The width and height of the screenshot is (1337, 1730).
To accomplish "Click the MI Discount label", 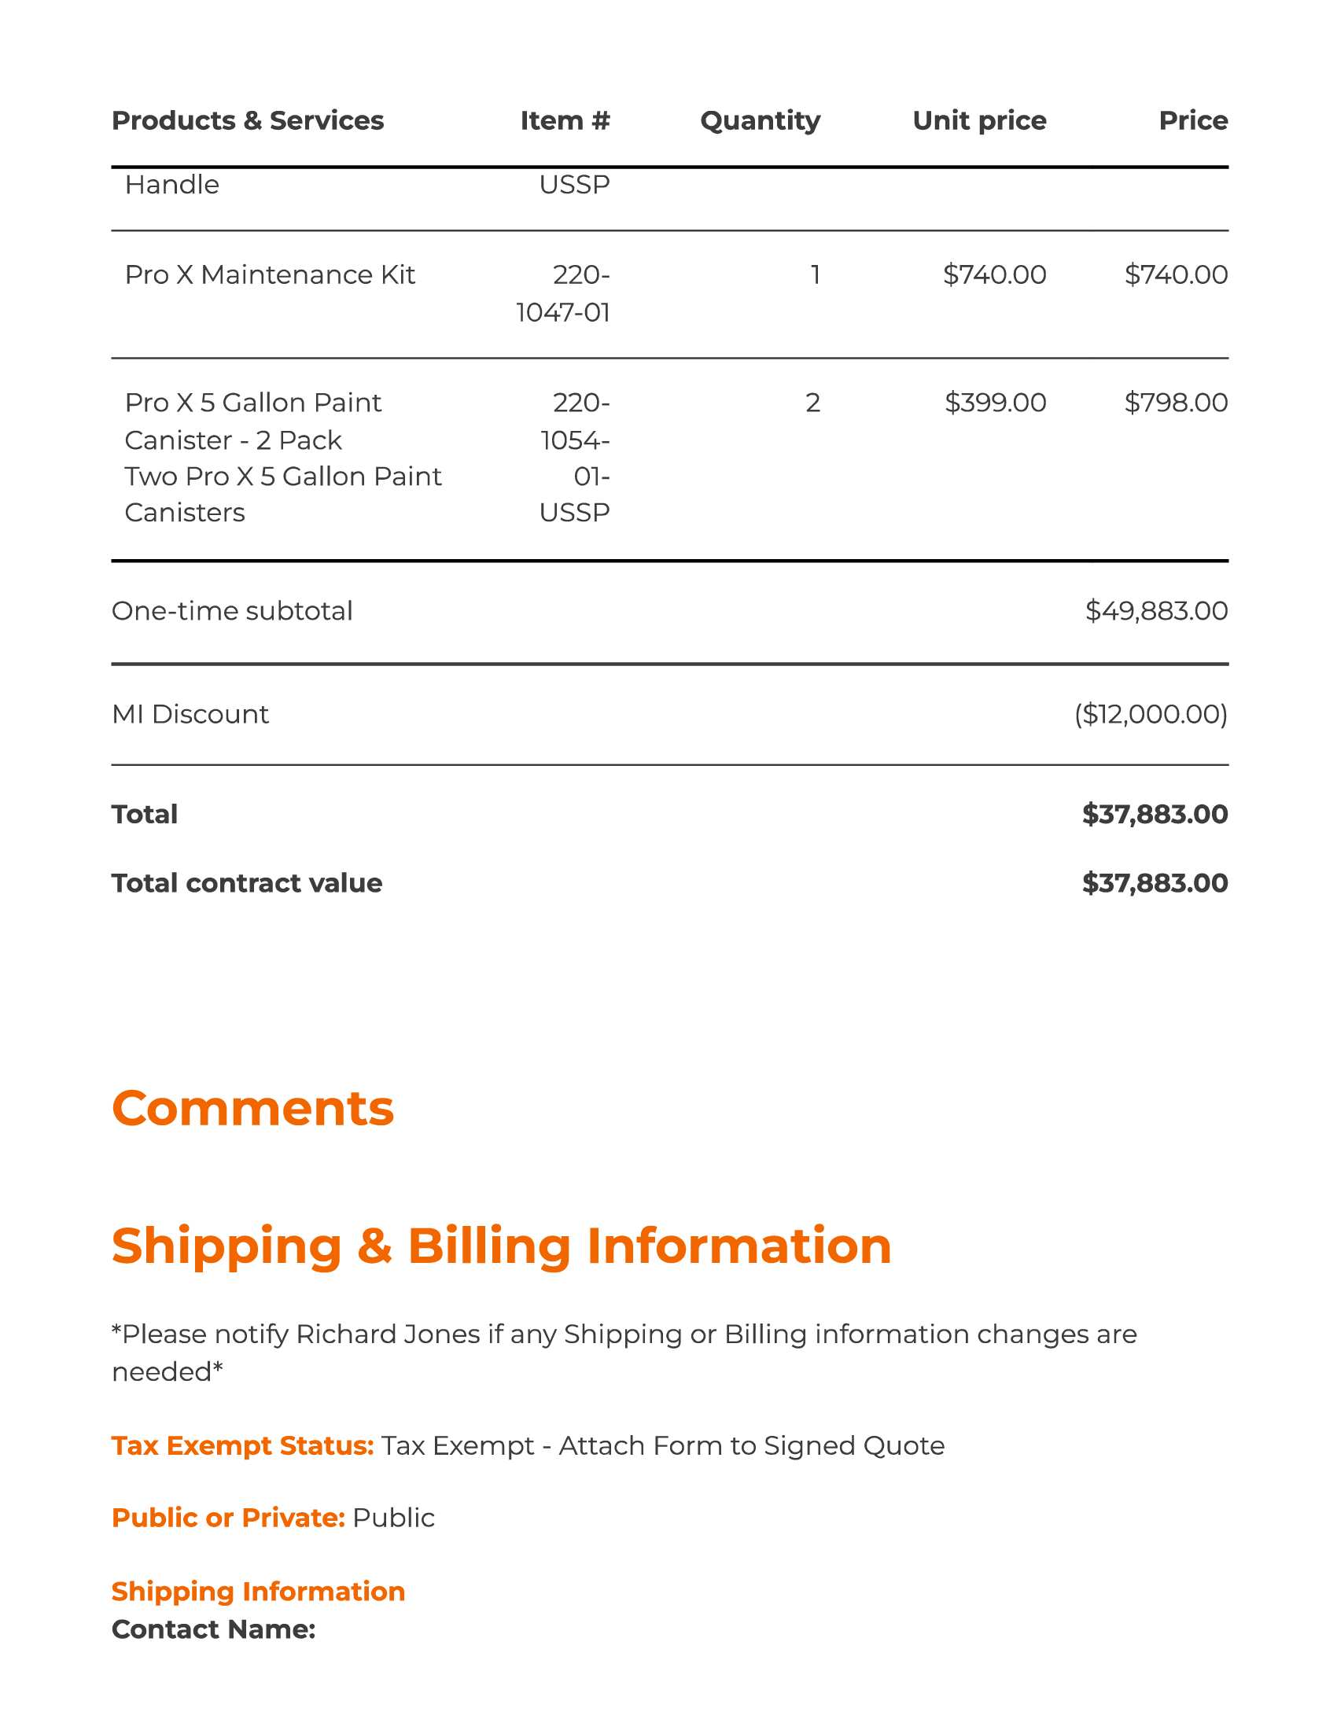I will (x=190, y=714).
